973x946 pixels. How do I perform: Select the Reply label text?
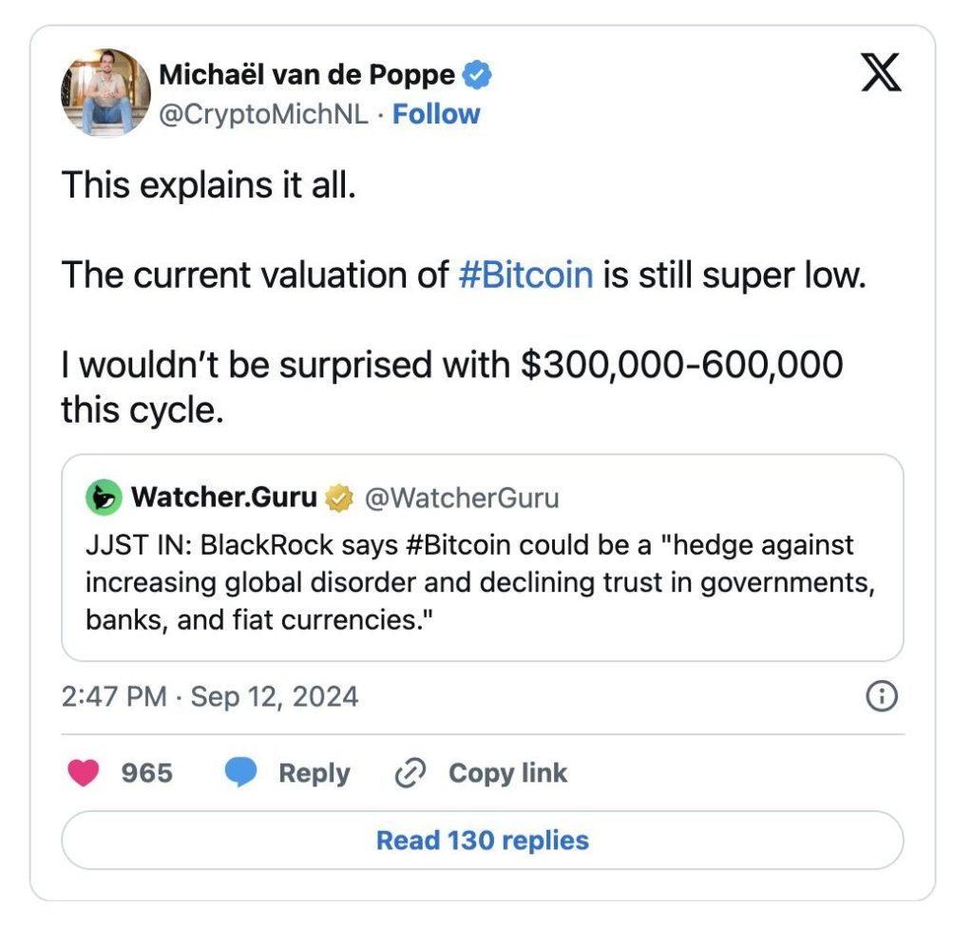click(x=313, y=773)
